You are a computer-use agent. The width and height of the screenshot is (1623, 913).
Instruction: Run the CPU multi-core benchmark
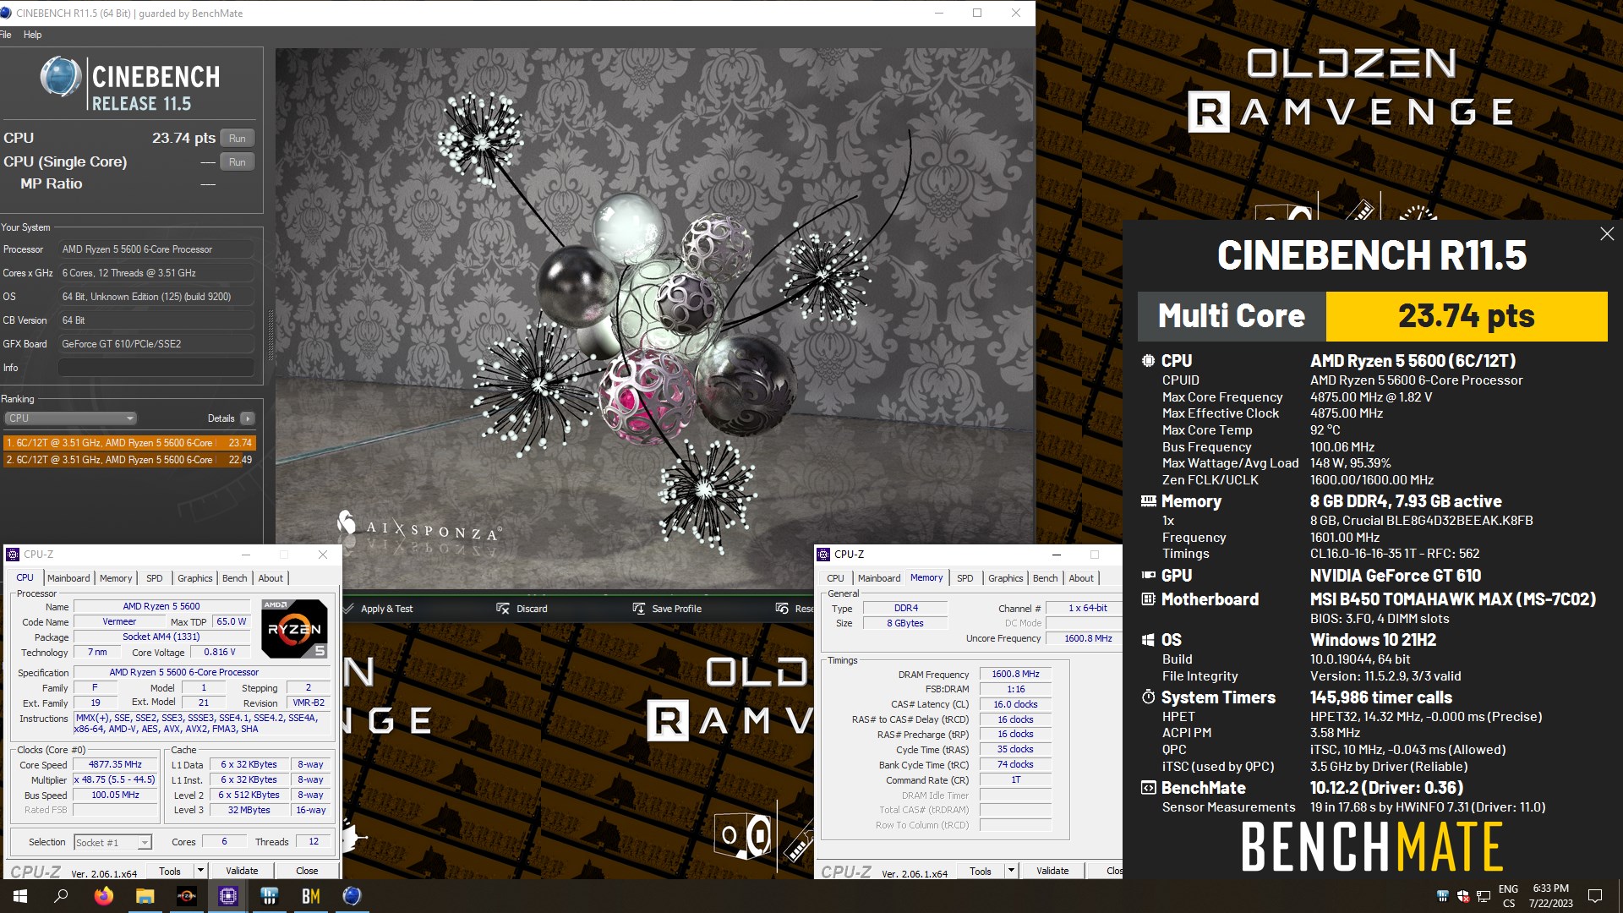[x=237, y=139]
